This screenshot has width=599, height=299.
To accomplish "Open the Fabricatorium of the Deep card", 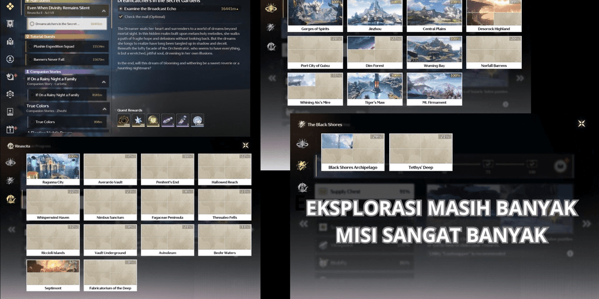I will [x=110, y=275].
